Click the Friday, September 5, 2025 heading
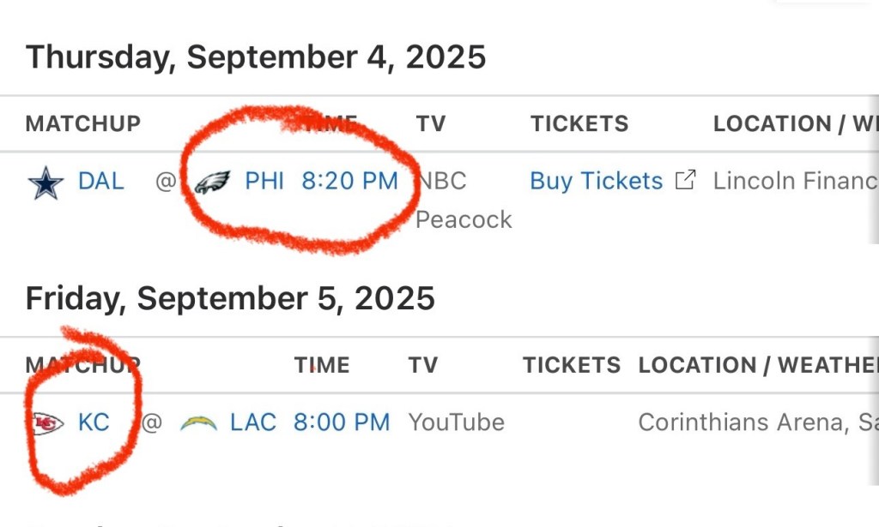 (230, 298)
